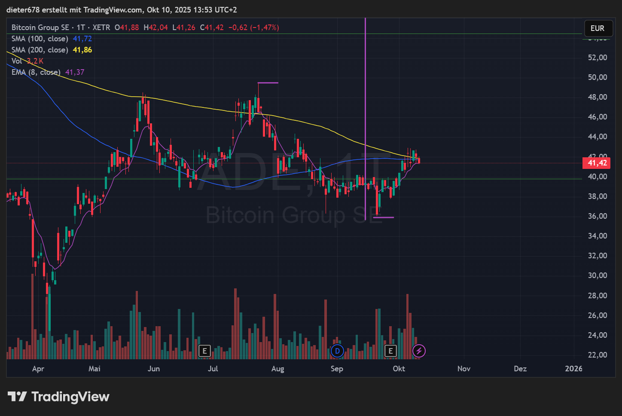Open the XETR exchange label
Image resolution: width=622 pixels, height=416 pixels.
[101, 27]
